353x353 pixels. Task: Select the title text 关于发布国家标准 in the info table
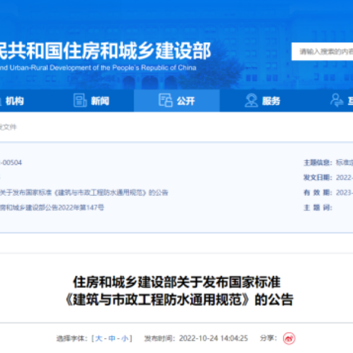(x=26, y=193)
